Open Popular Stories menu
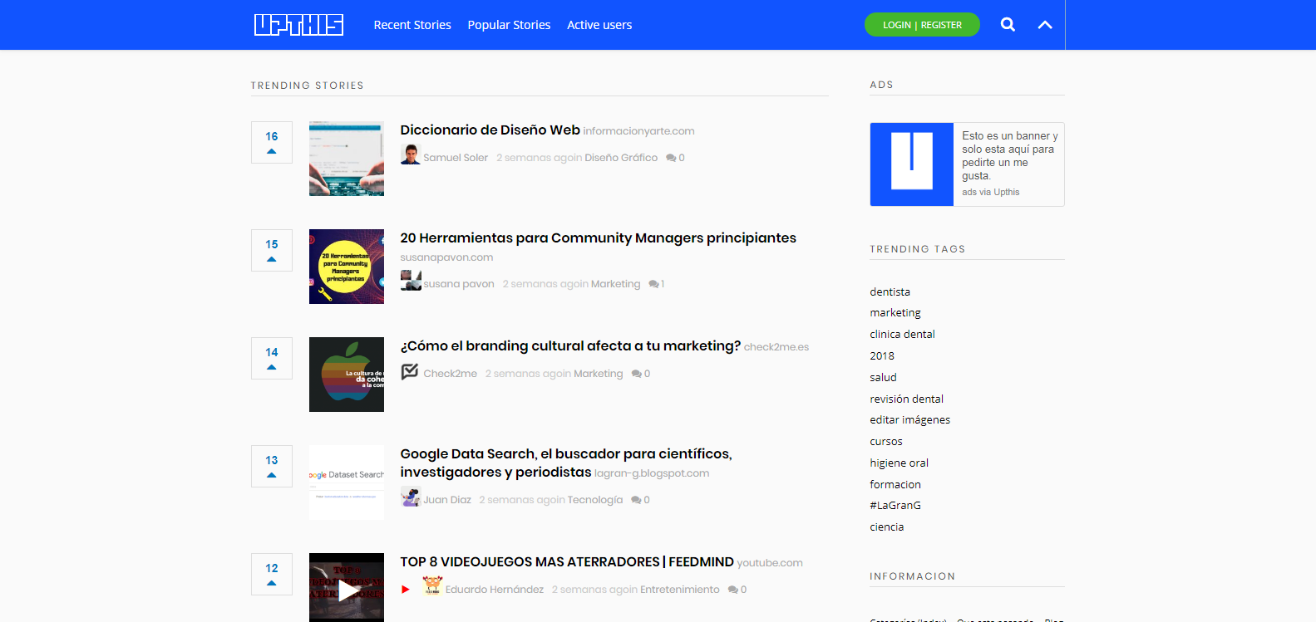This screenshot has height=622, width=1316. pyautogui.click(x=509, y=25)
